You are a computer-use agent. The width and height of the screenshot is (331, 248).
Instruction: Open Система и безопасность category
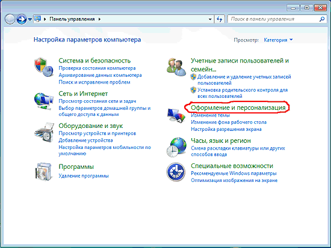coord(94,61)
